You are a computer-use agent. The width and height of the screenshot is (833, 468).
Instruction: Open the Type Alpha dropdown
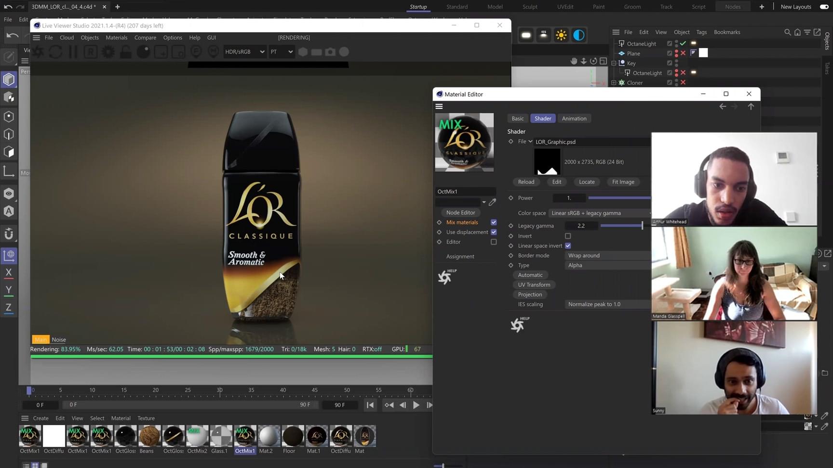(x=608, y=265)
